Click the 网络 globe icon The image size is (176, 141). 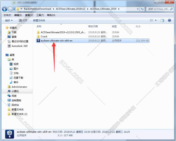tap(9, 96)
